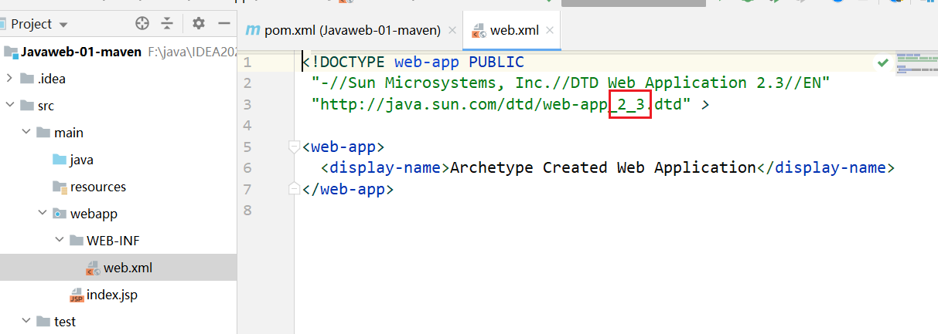Switch to the pom.xml tab
Viewport: 938px width, 334px height.
tap(351, 31)
